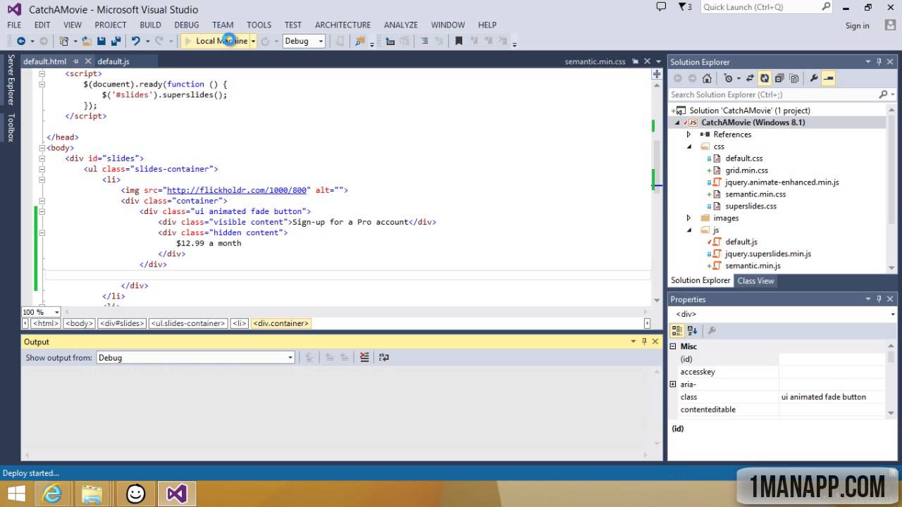This screenshot has height=507, width=902.
Task: Open File Explorer from the taskbar
Action: [x=93, y=494]
